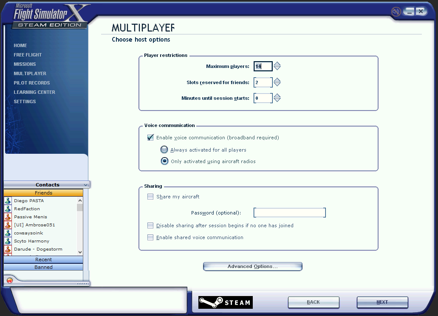Viewport: 438px width, 316px height.
Task: Click Darude - Dogestorm's friend status icon
Action: 8,249
